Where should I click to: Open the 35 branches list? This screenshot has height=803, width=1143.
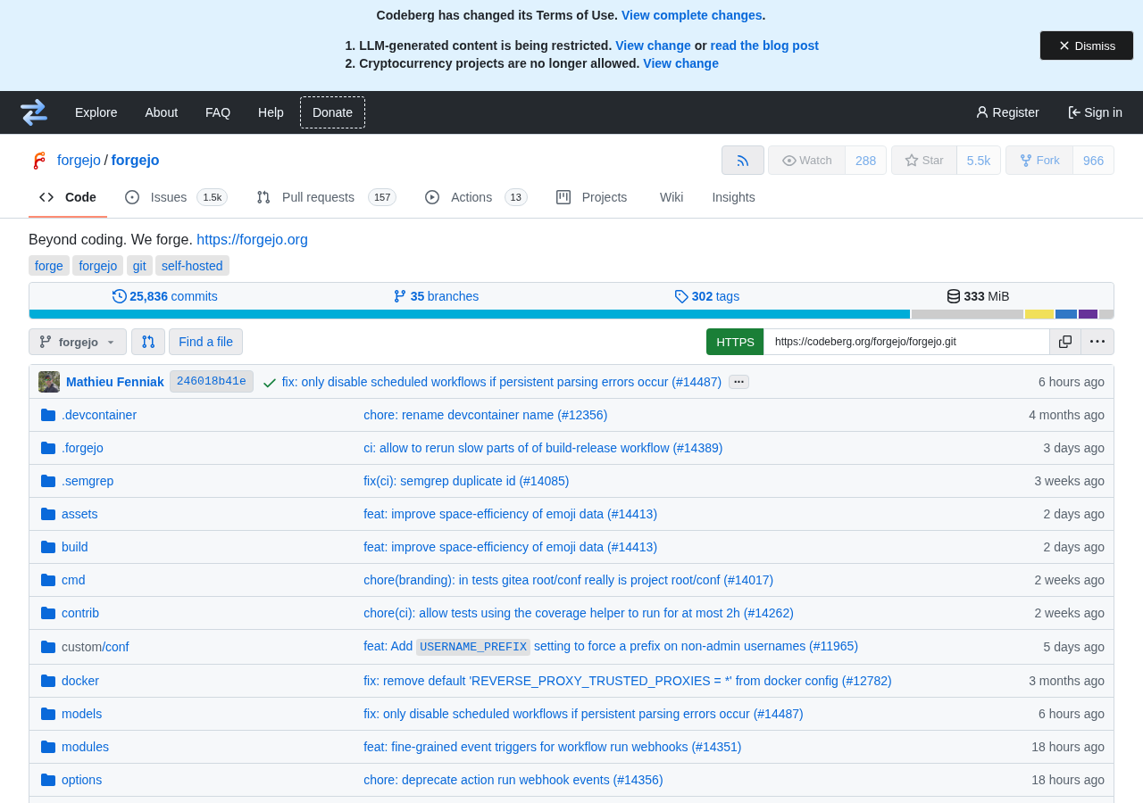436,296
